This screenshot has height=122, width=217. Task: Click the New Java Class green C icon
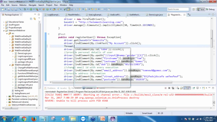[47, 9]
